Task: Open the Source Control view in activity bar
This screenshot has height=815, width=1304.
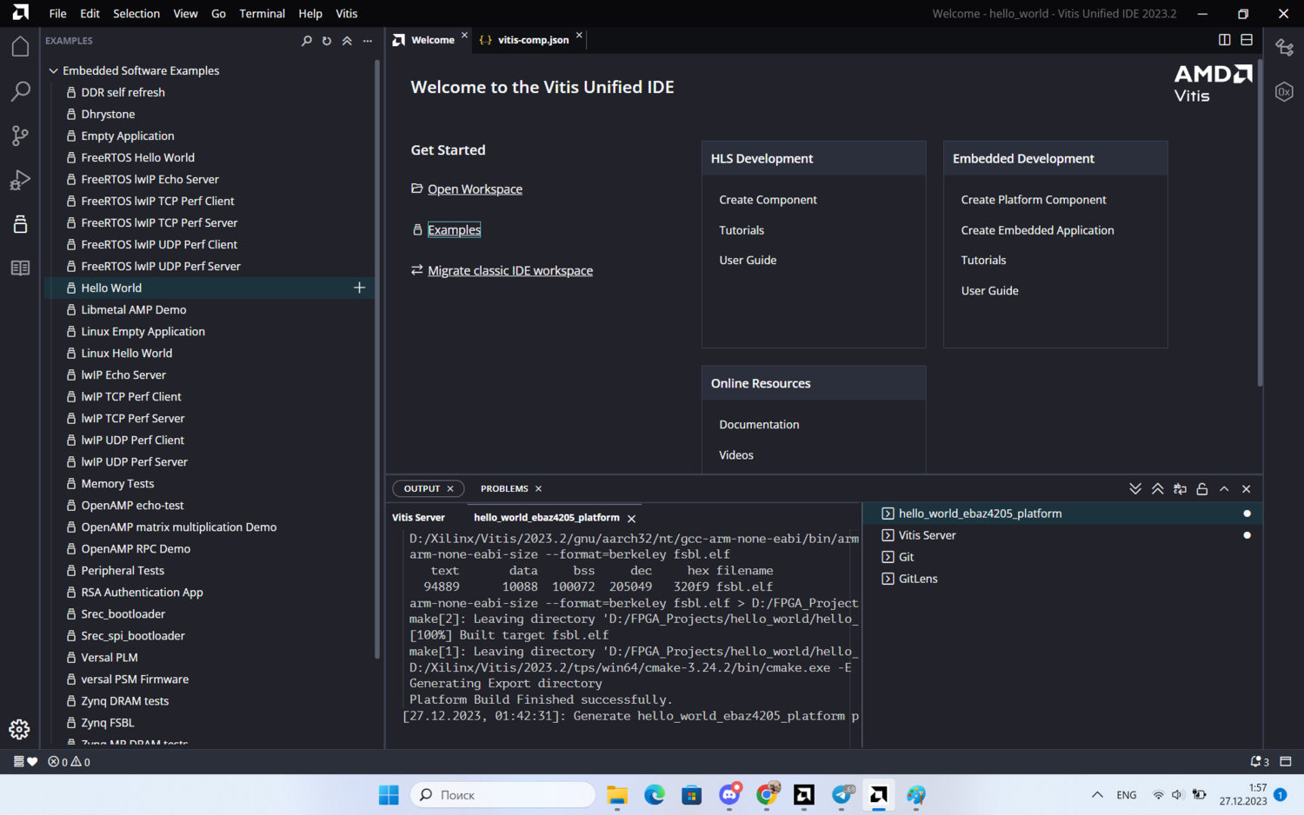Action: [x=20, y=136]
